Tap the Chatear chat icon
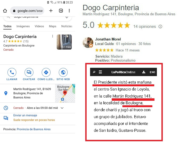 click(29, 72)
